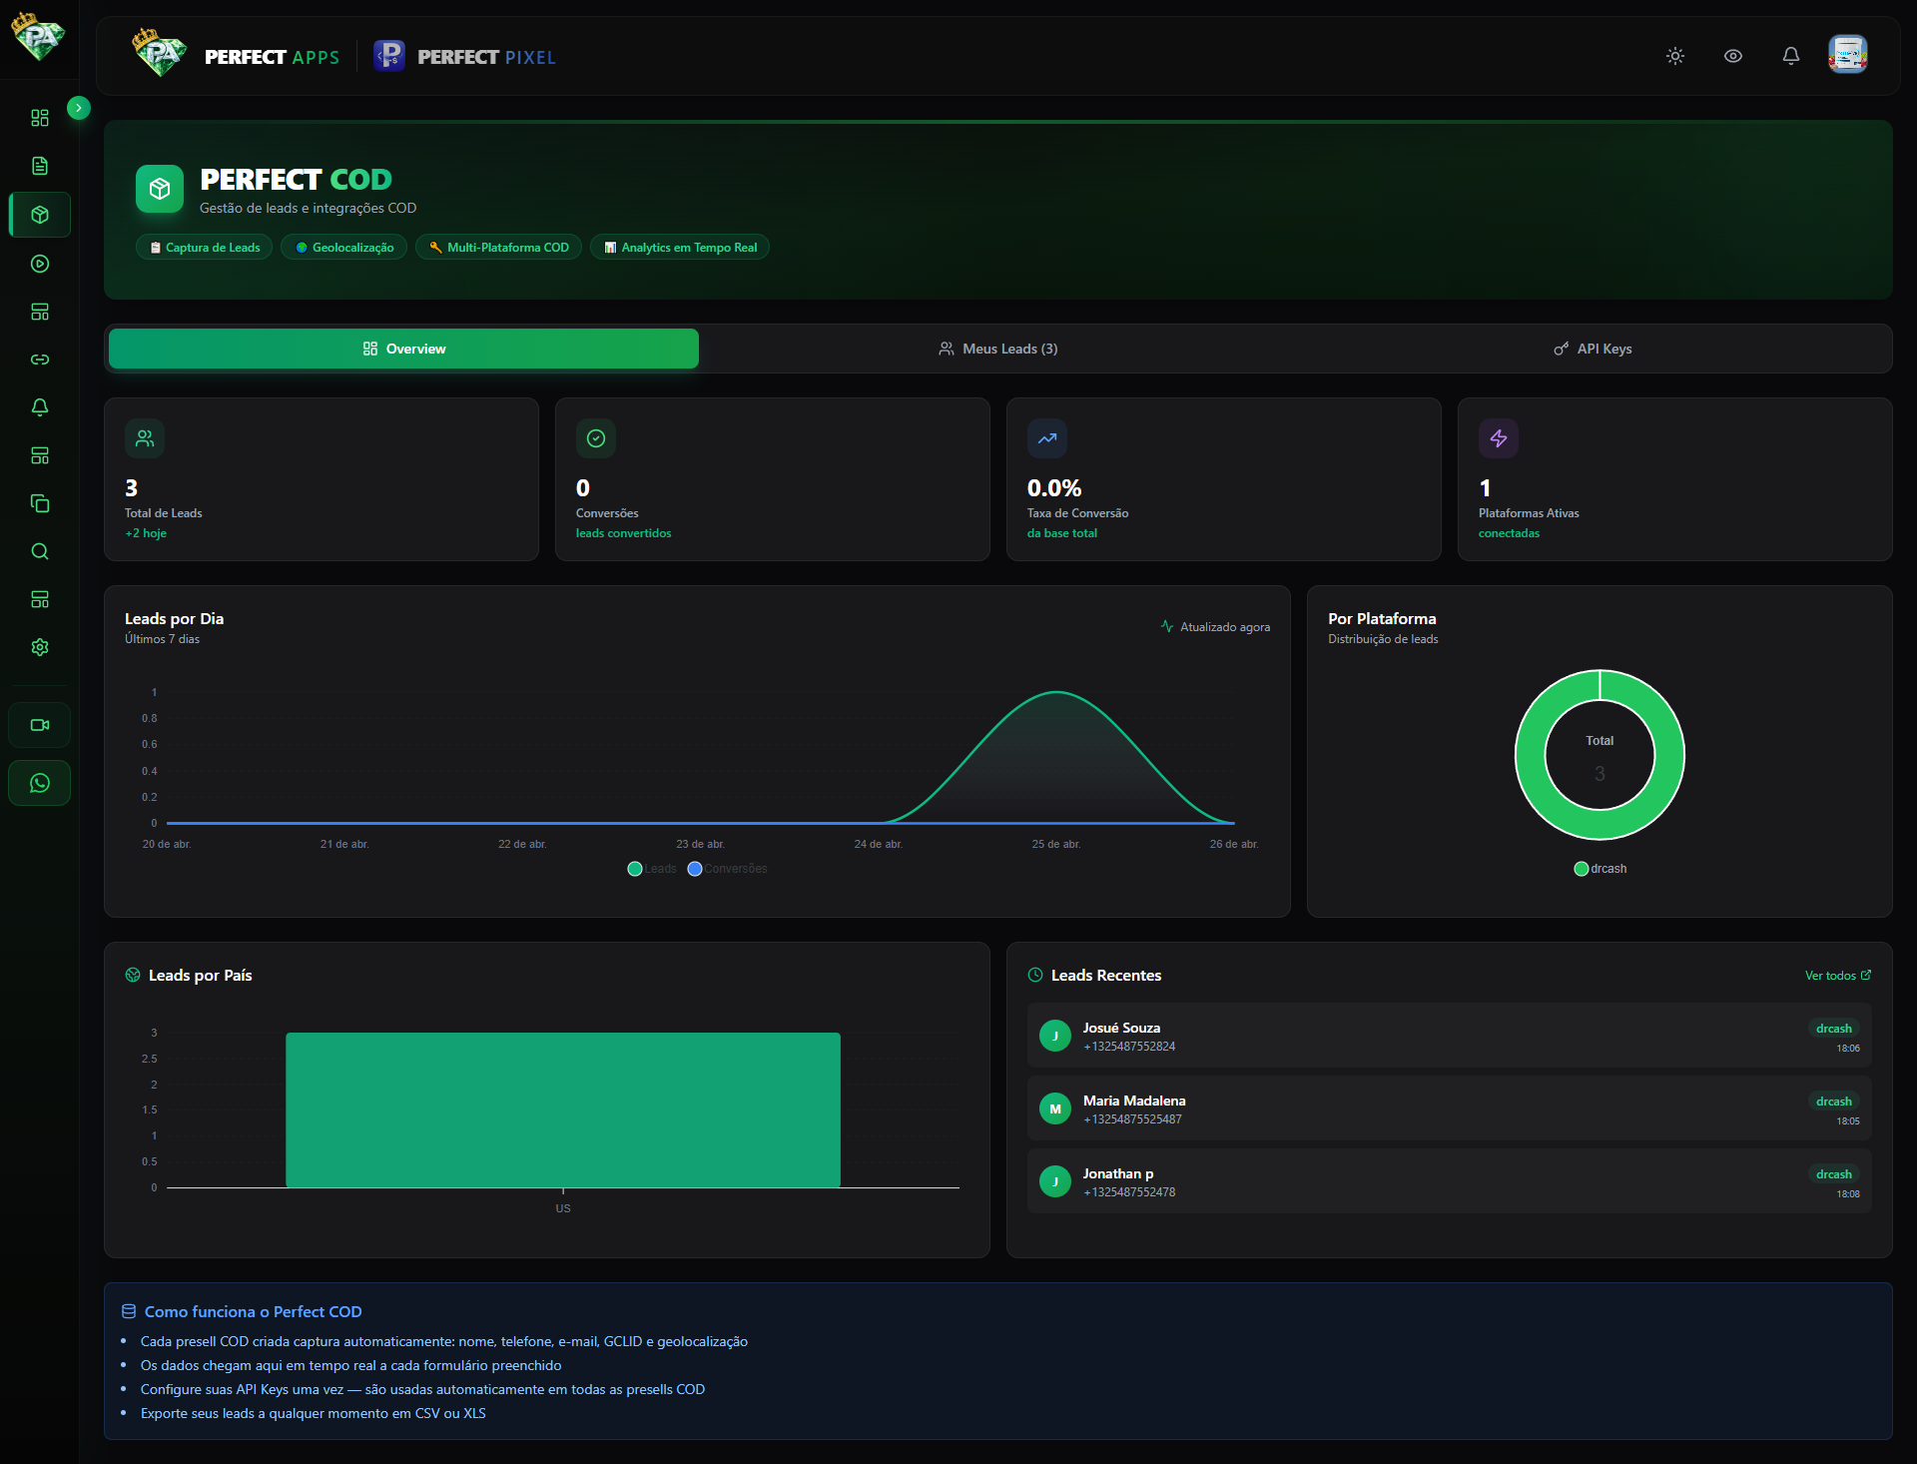This screenshot has height=1464, width=1917.
Task: Click the '0.0%' conversion rate value
Action: (x=1054, y=488)
